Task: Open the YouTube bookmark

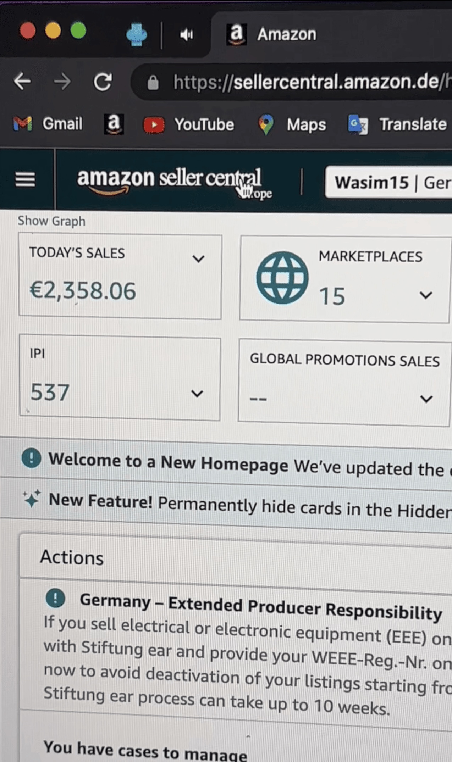Action: point(189,125)
